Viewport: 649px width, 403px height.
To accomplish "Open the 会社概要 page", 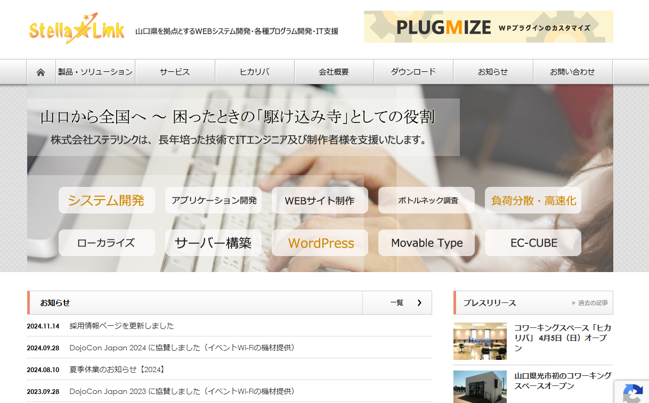I will (334, 72).
